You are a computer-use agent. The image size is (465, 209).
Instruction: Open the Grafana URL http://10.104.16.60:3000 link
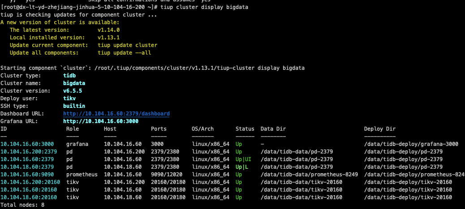[x=100, y=121]
